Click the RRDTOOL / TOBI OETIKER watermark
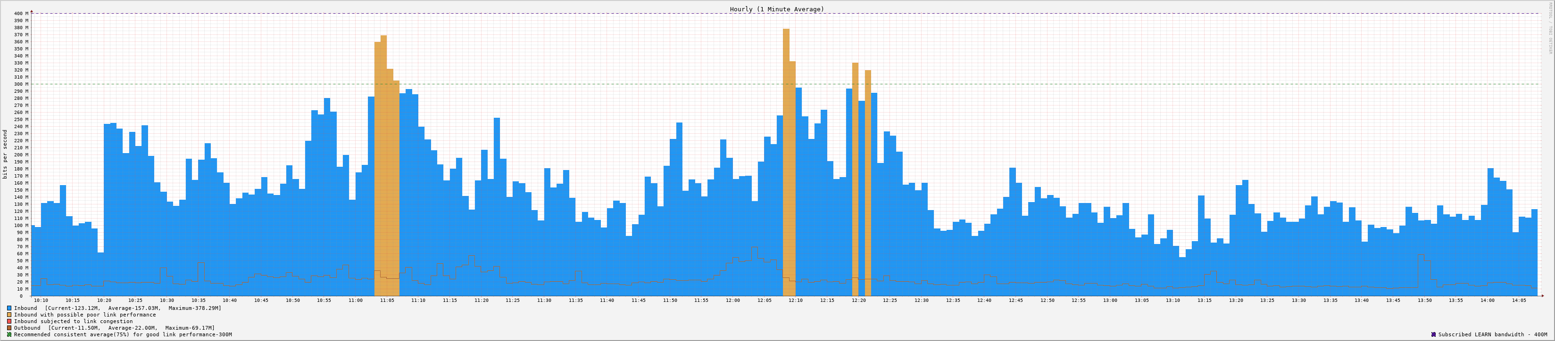The image size is (1555, 341). point(1549,28)
